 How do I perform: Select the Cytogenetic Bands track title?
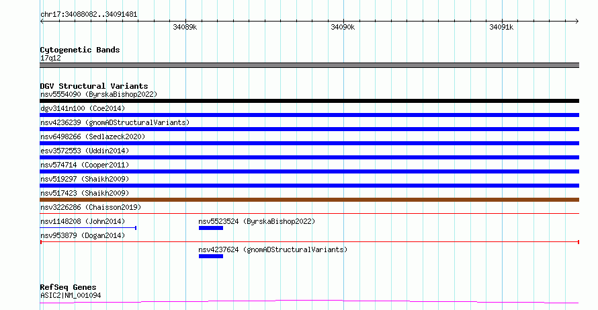coord(80,50)
